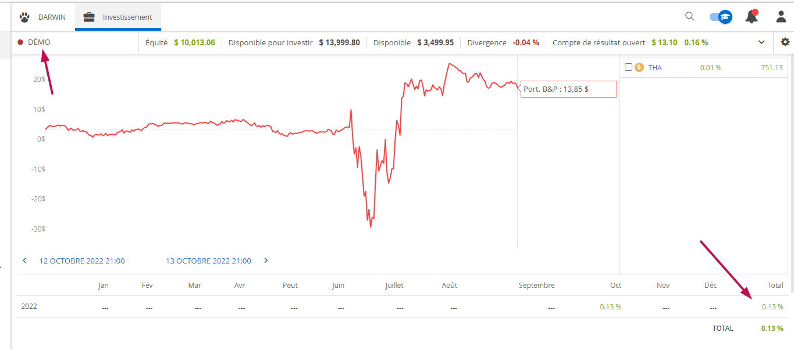Click the Investissement briefcase icon
The width and height of the screenshot is (794, 350).
89,17
